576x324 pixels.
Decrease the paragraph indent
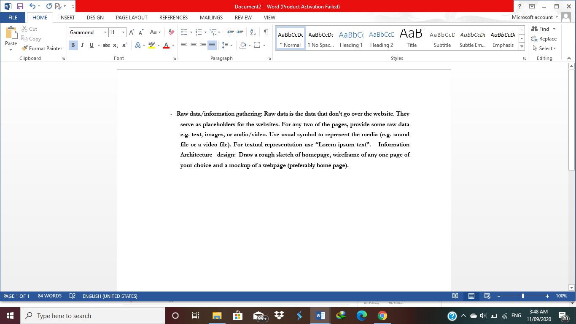231,32
